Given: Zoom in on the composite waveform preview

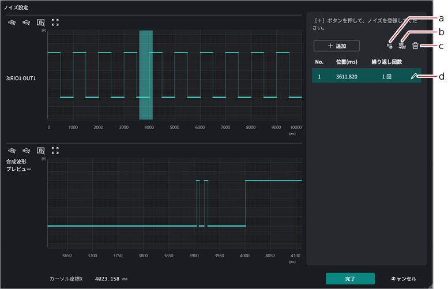Looking at the screenshot, I should [12, 151].
